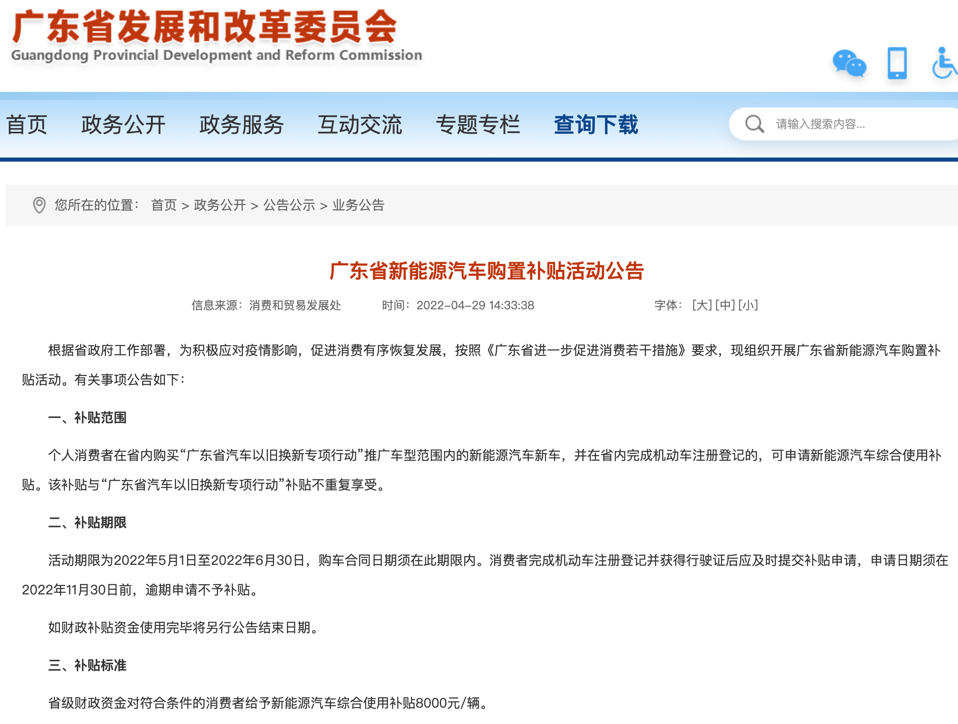
Task: Set font size to large [大]
Action: [x=702, y=305]
